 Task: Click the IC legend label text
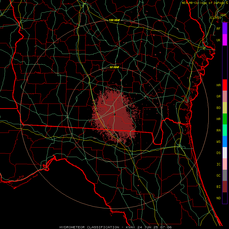pyautogui.click(x=219, y=164)
